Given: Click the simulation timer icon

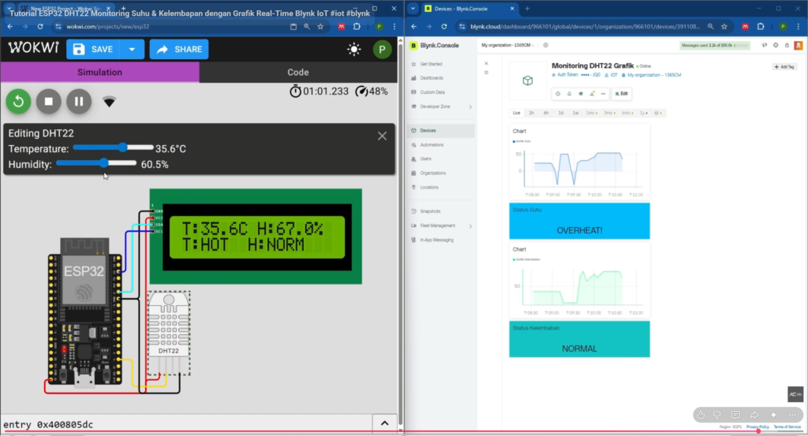Looking at the screenshot, I should click(x=295, y=91).
